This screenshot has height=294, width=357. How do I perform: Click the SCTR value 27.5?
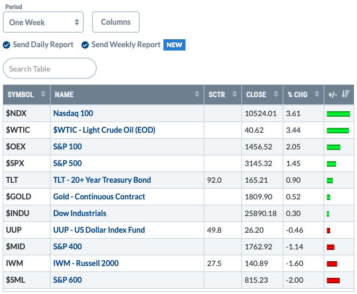click(214, 263)
